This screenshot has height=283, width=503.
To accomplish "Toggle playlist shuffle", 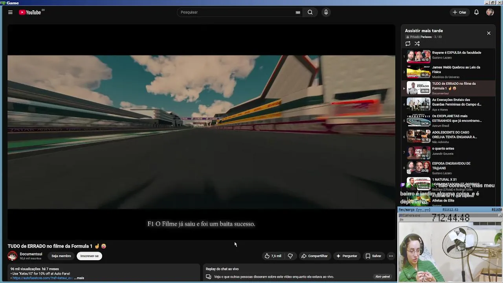I will click(417, 44).
